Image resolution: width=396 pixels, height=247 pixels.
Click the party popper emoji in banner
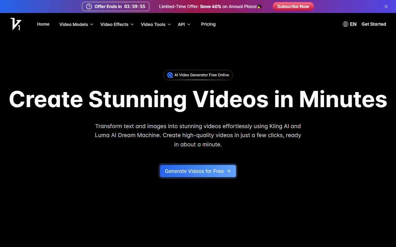[259, 6]
